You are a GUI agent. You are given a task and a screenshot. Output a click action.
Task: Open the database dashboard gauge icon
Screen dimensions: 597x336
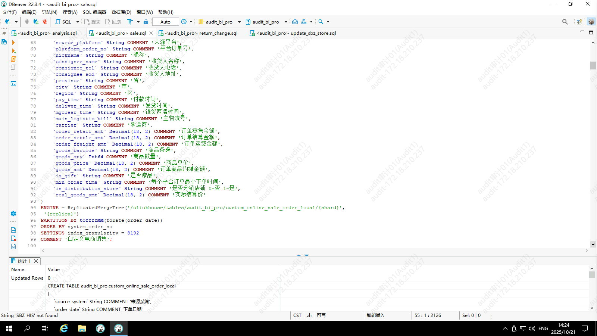(295, 22)
